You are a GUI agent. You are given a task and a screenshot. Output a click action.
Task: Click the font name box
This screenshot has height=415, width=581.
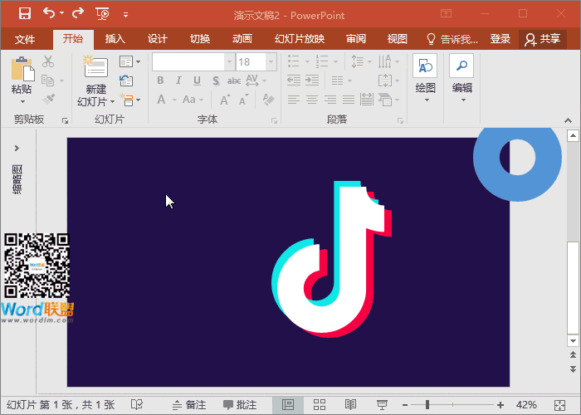[x=188, y=62]
